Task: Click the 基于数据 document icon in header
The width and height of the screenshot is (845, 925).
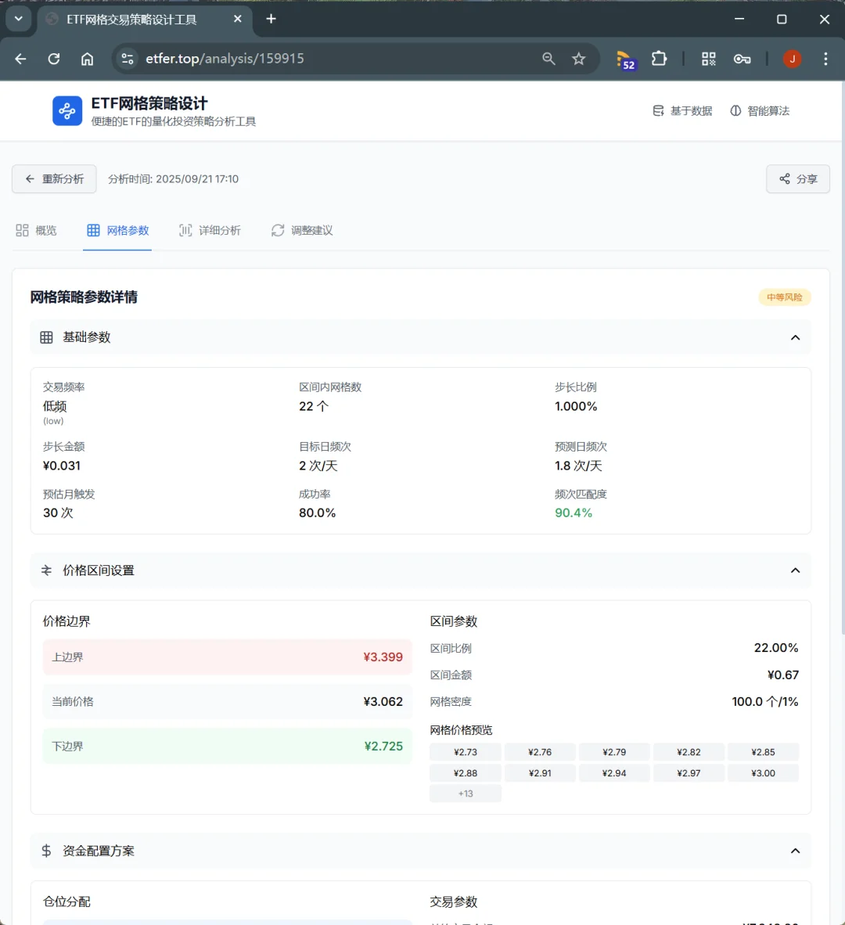Action: click(658, 110)
